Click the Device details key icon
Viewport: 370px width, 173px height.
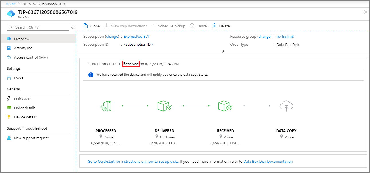coord(9,117)
